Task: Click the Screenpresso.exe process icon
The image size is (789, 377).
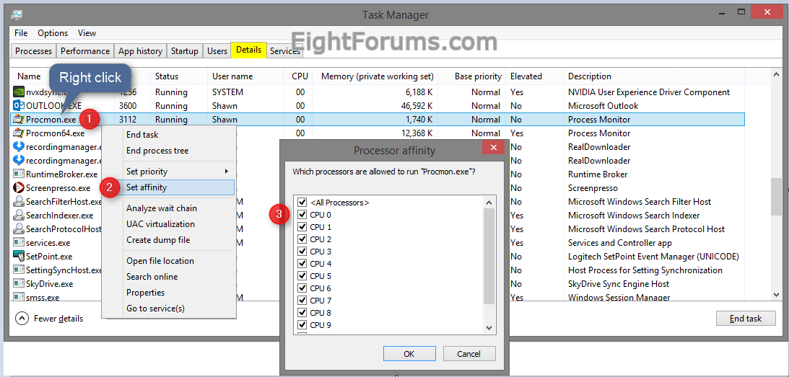Action: [x=19, y=188]
